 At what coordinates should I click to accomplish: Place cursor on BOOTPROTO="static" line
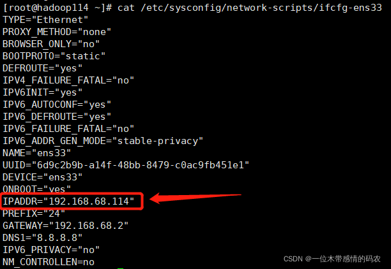coord(54,56)
